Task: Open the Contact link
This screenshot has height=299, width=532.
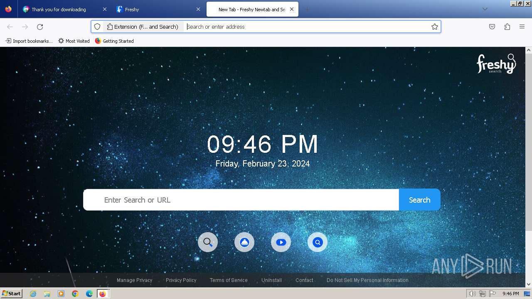Action: (x=304, y=280)
